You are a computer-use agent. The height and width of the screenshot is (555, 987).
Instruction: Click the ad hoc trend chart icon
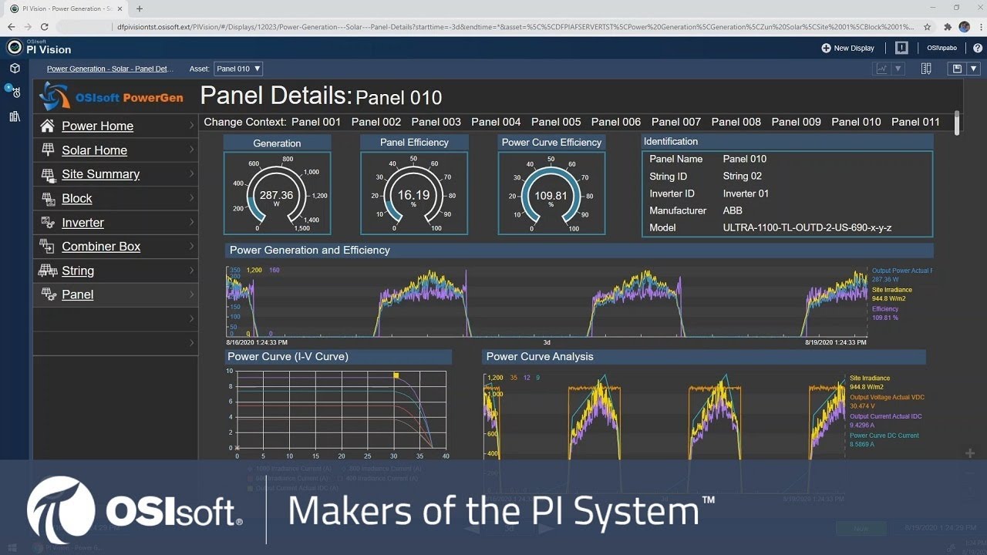click(x=881, y=69)
